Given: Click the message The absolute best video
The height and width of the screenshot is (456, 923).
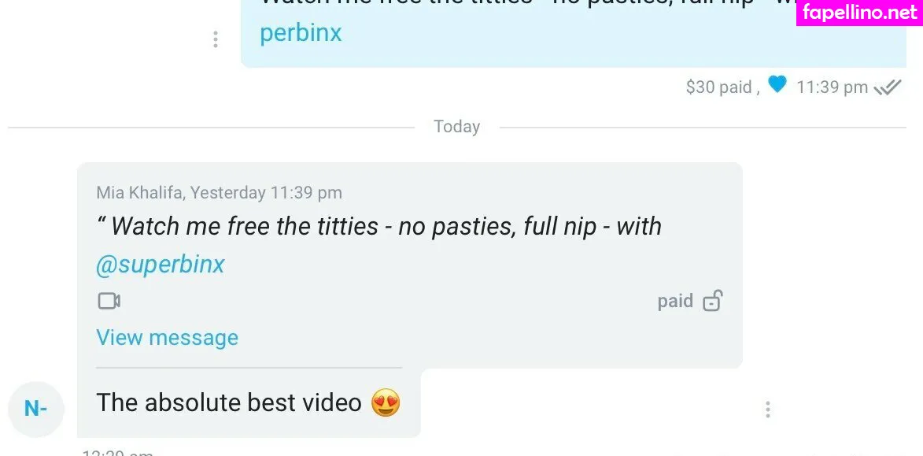Looking at the screenshot, I should point(229,403).
